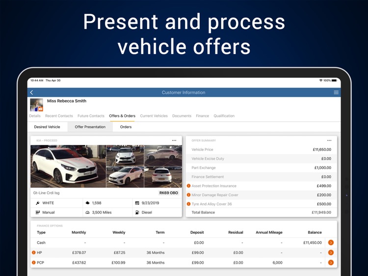
Task: Open the top right side-view car photo
Action: [163, 156]
